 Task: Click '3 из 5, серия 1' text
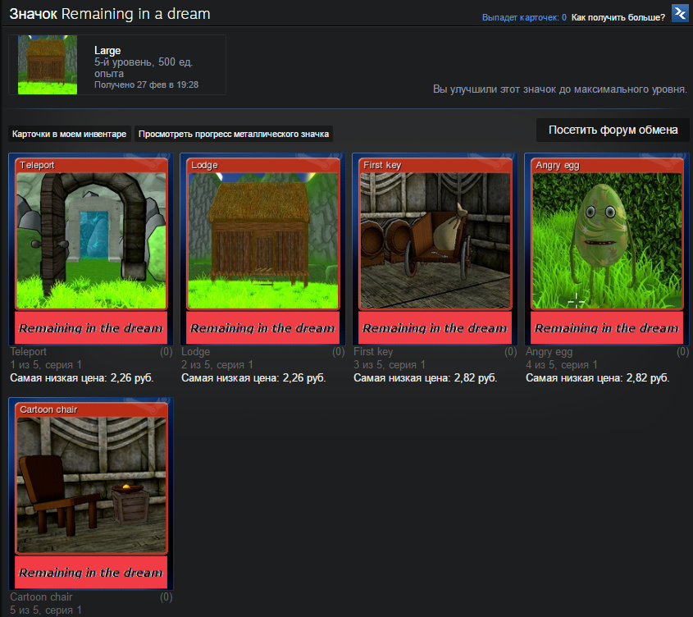pos(390,365)
